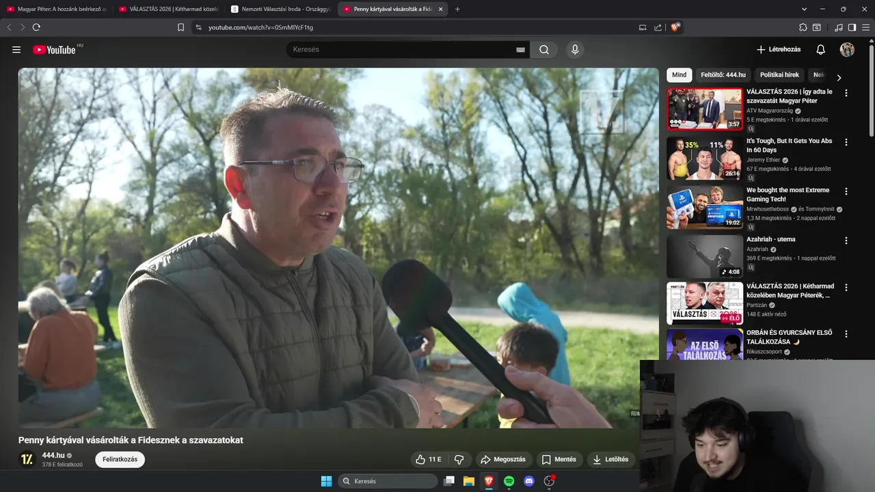This screenshot has height=492, width=875.
Task: Open the Partizán VÁLASZTÁS live thumbnail
Action: [x=705, y=303]
